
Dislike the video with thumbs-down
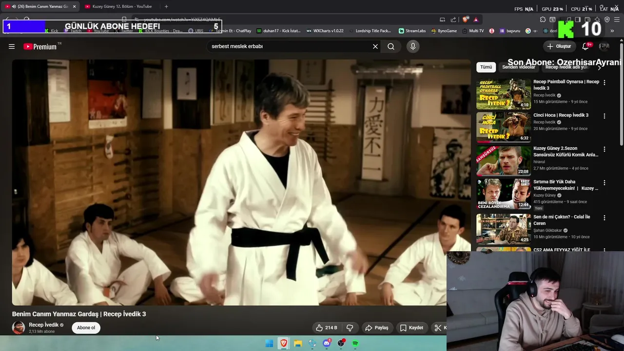tap(350, 328)
